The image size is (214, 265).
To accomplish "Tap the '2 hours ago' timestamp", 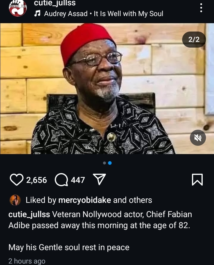I will [x=27, y=261].
